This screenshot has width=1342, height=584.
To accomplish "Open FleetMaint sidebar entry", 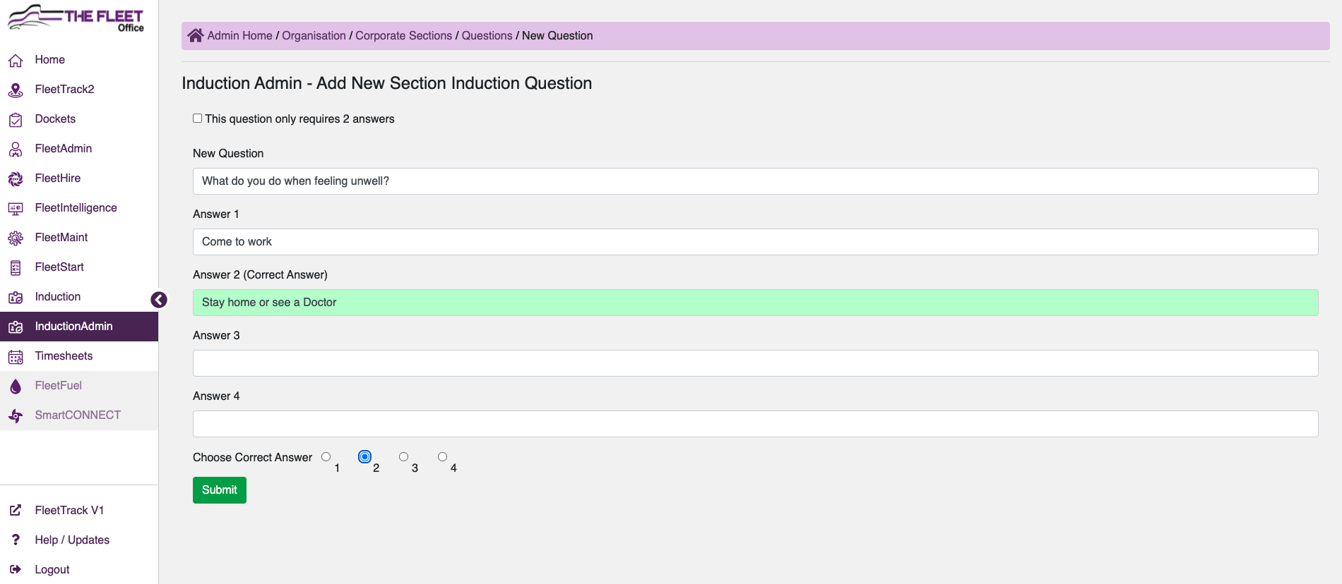I will click(79, 238).
